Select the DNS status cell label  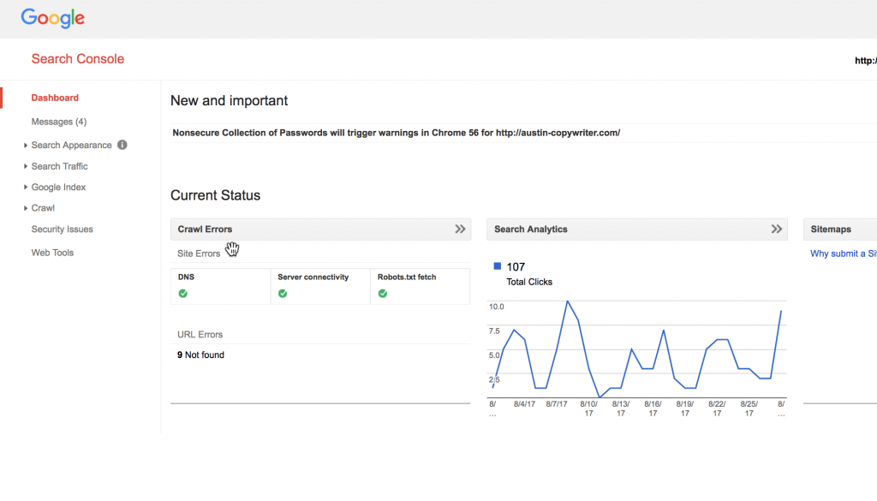coord(186,277)
